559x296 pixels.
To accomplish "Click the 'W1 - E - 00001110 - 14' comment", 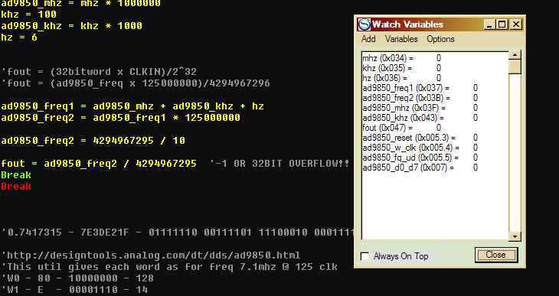I will pyautogui.click(x=75, y=289).
